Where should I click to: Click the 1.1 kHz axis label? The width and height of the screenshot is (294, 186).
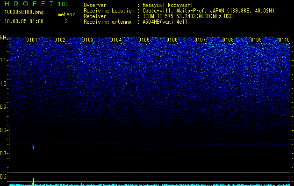pyautogui.click(x=4, y=60)
